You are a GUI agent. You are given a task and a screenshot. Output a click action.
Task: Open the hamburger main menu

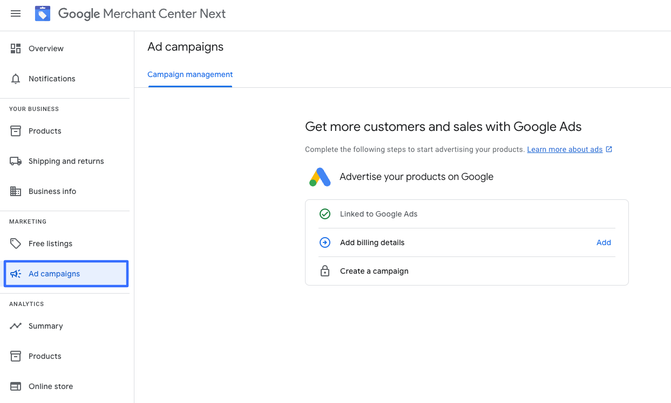tap(16, 13)
